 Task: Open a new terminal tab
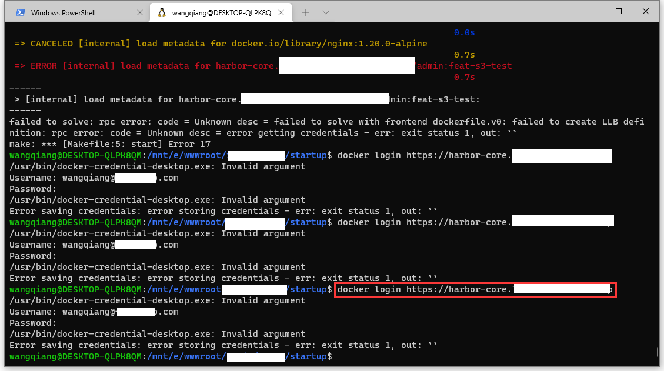tap(306, 13)
